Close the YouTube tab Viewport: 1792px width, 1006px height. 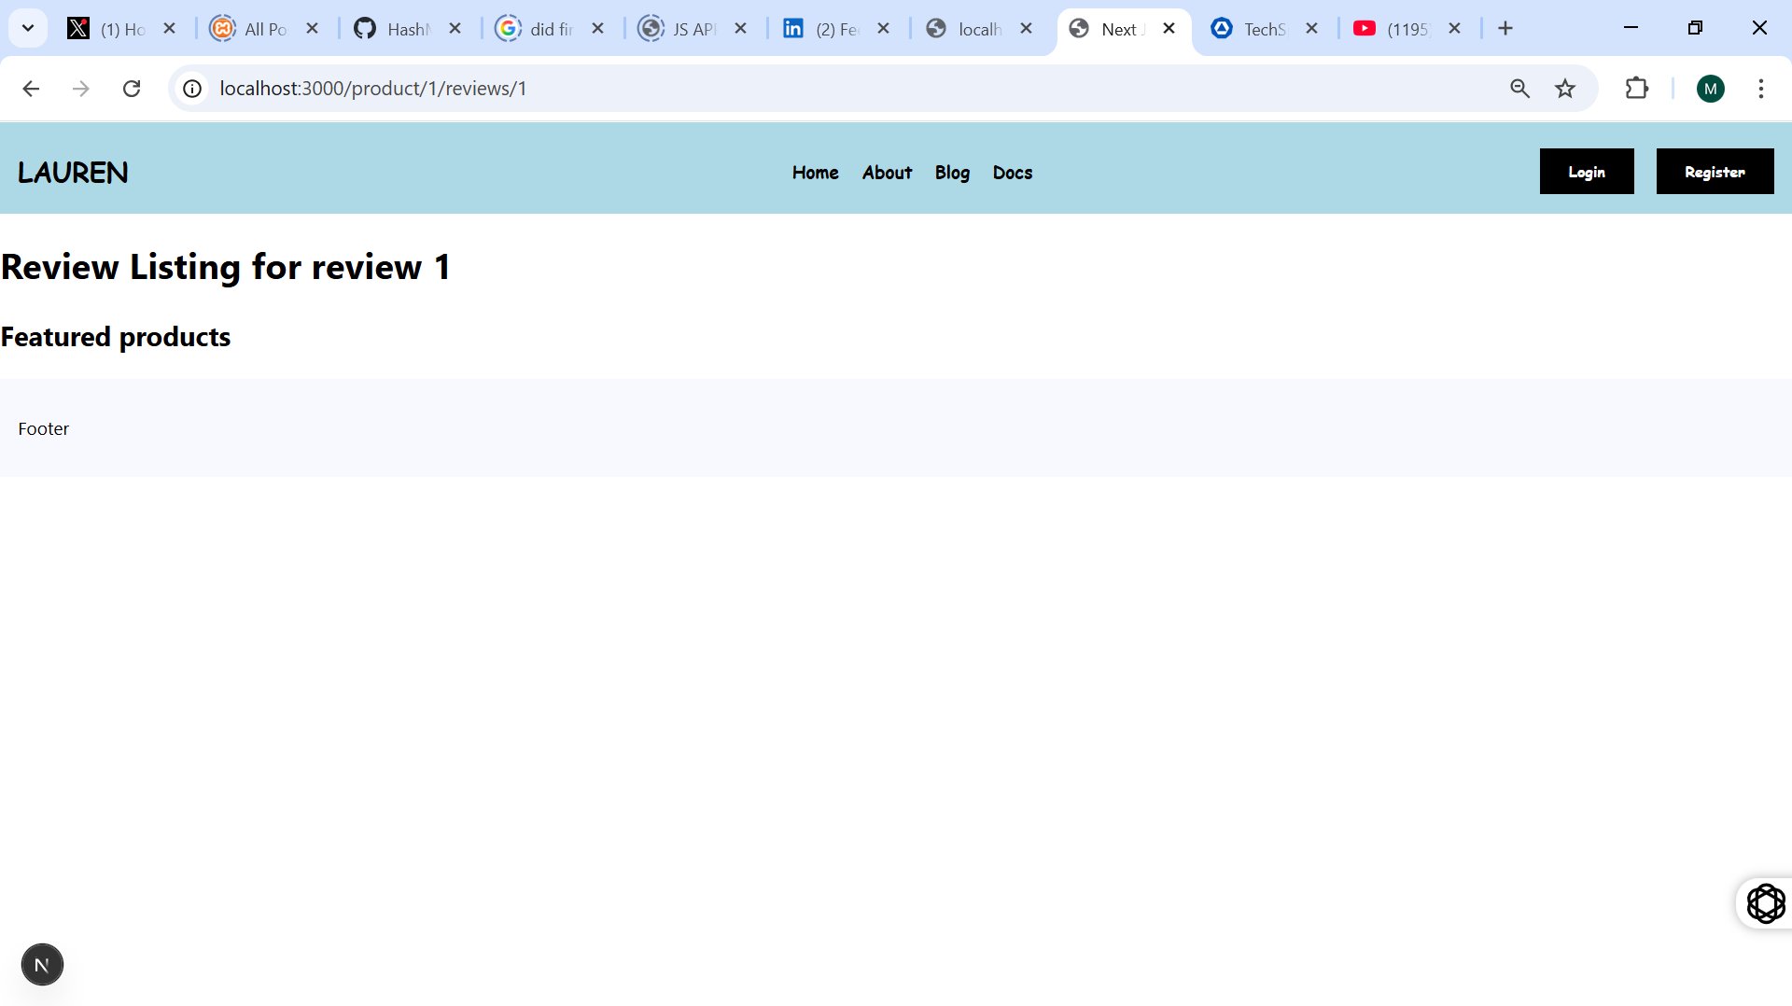[x=1455, y=29]
